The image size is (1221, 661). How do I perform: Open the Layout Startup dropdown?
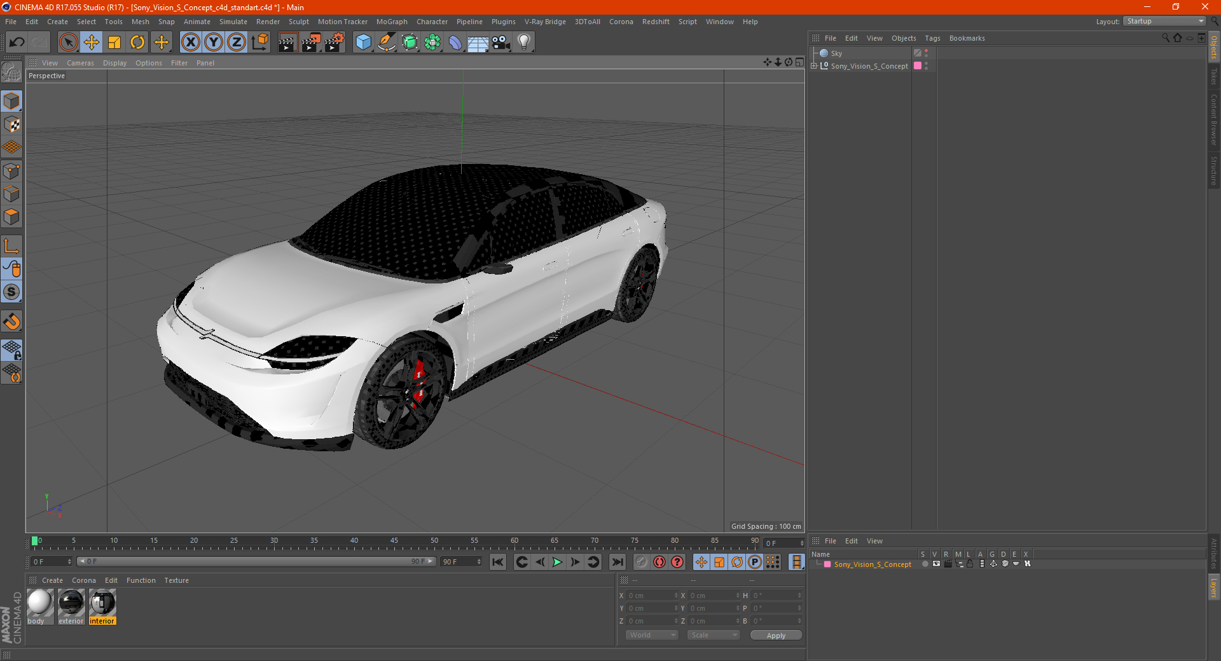tap(1164, 21)
